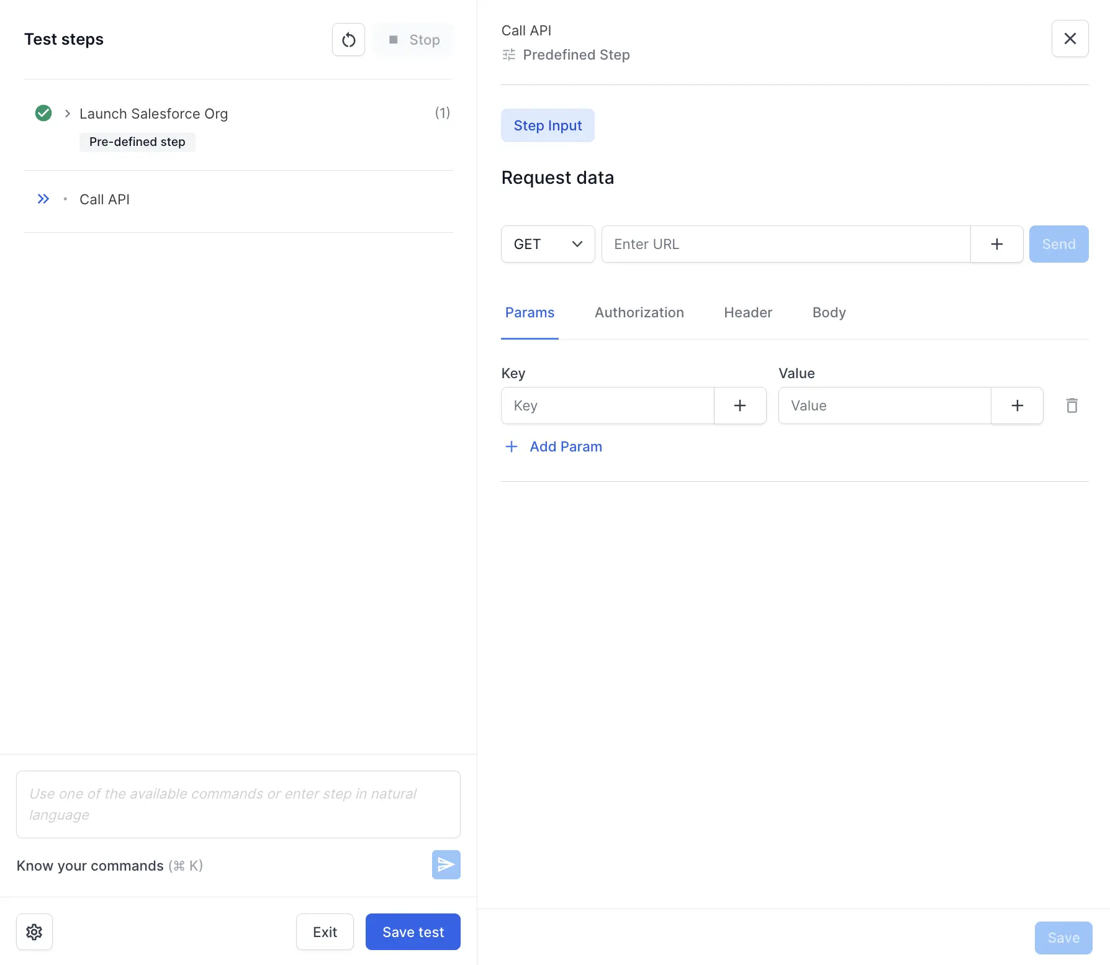
Task: Delete the param row using trash icon
Action: (x=1072, y=405)
